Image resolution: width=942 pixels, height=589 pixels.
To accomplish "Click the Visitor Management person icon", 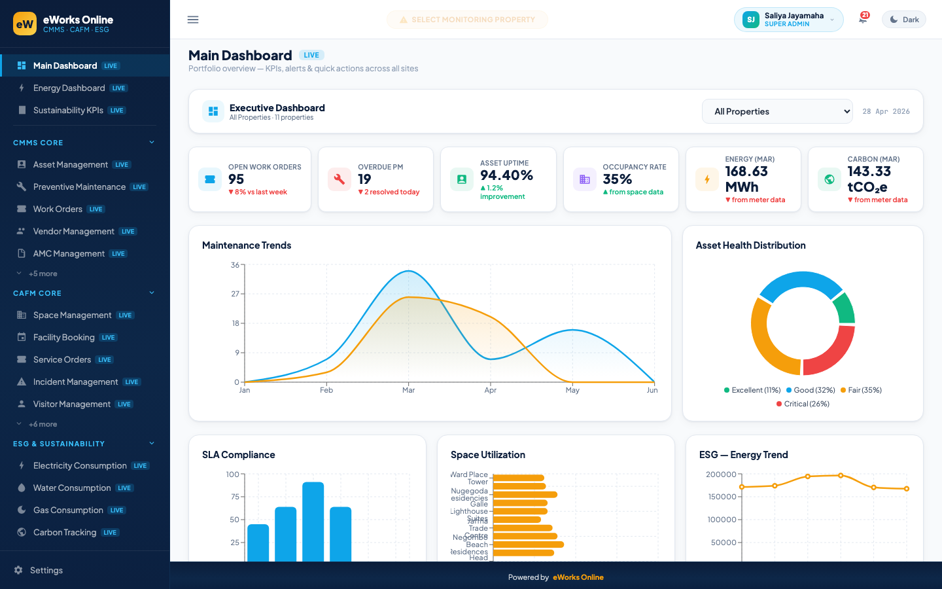I will pyautogui.click(x=22, y=404).
